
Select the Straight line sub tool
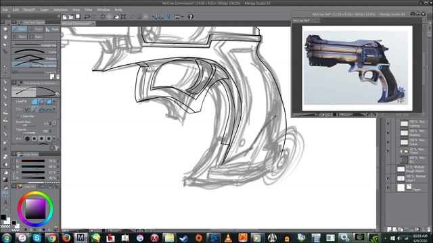[x=35, y=45]
